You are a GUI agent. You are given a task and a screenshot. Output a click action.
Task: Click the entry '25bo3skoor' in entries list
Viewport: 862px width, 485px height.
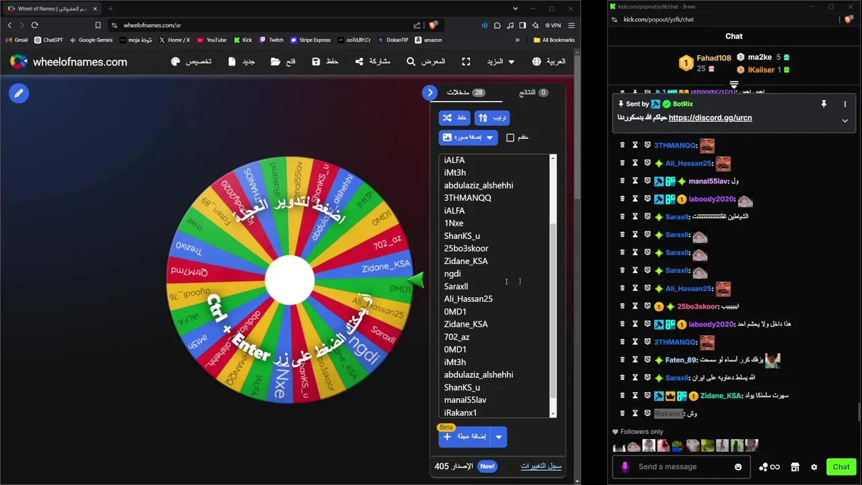tap(466, 249)
